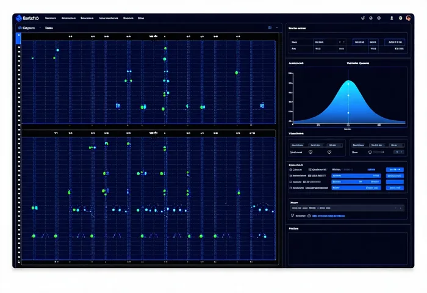Click the green globe icon beside avatar

400,18
